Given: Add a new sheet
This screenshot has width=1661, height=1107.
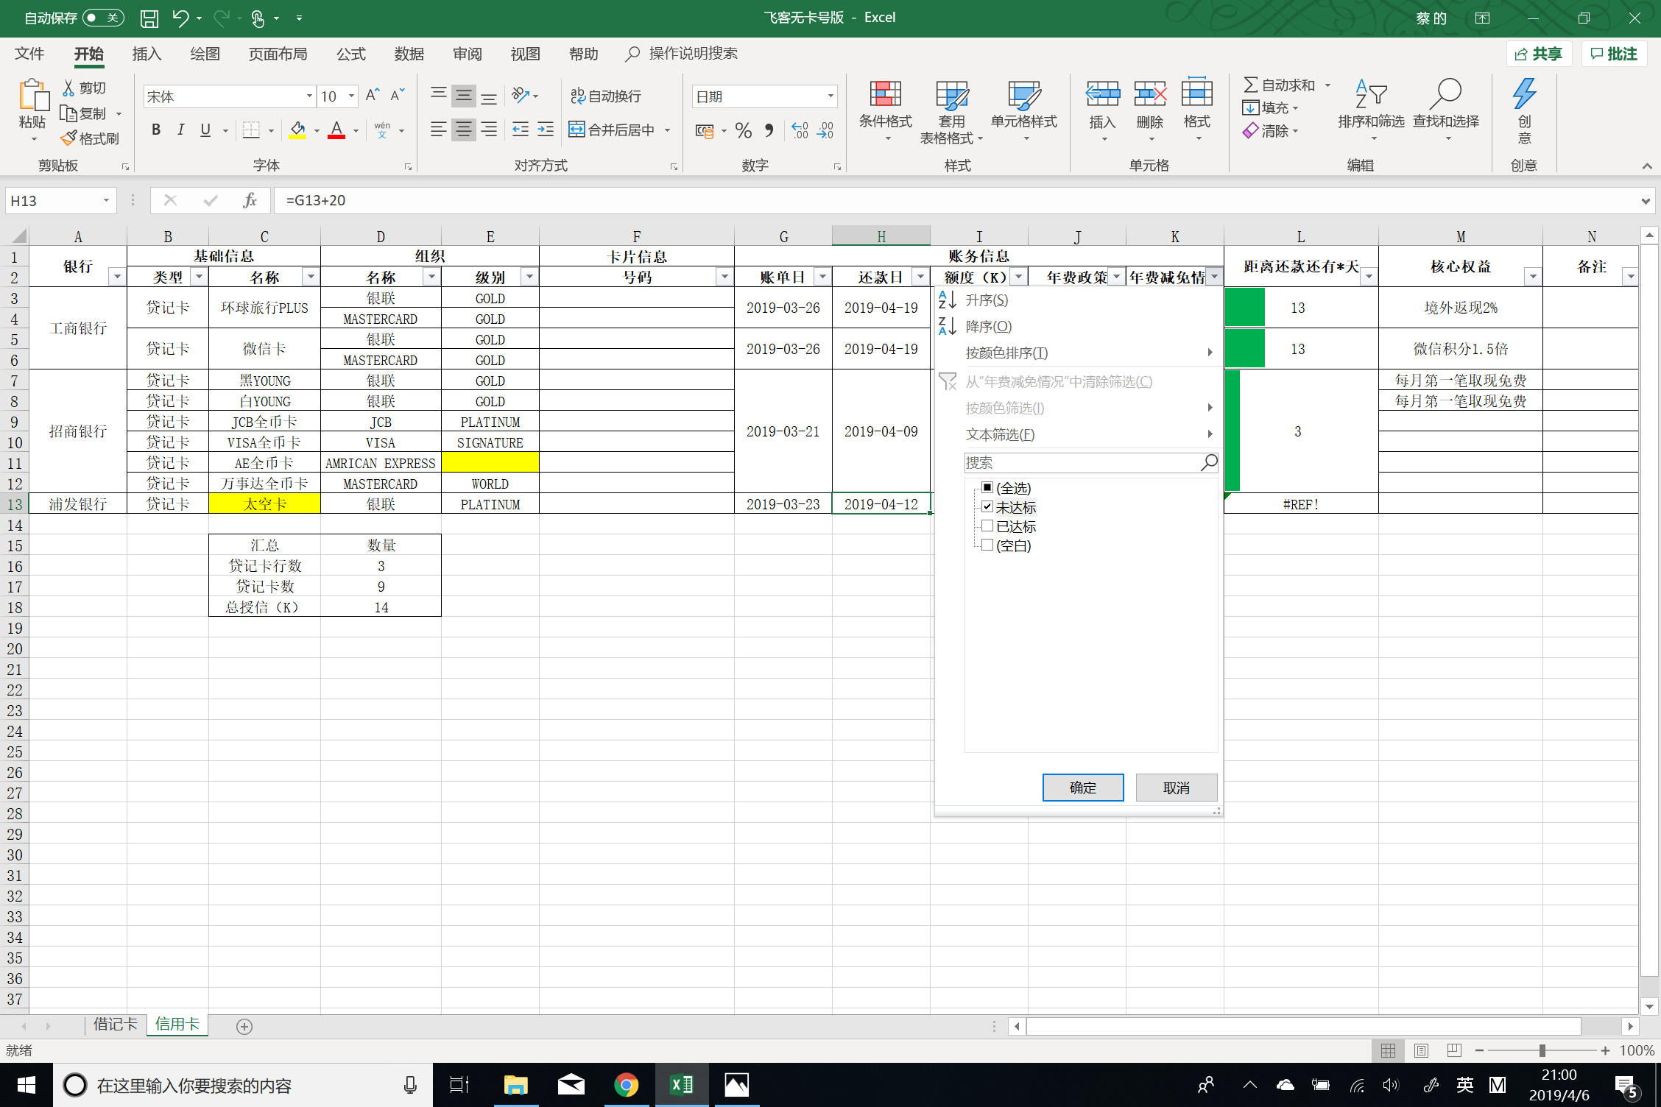Looking at the screenshot, I should 244,1026.
